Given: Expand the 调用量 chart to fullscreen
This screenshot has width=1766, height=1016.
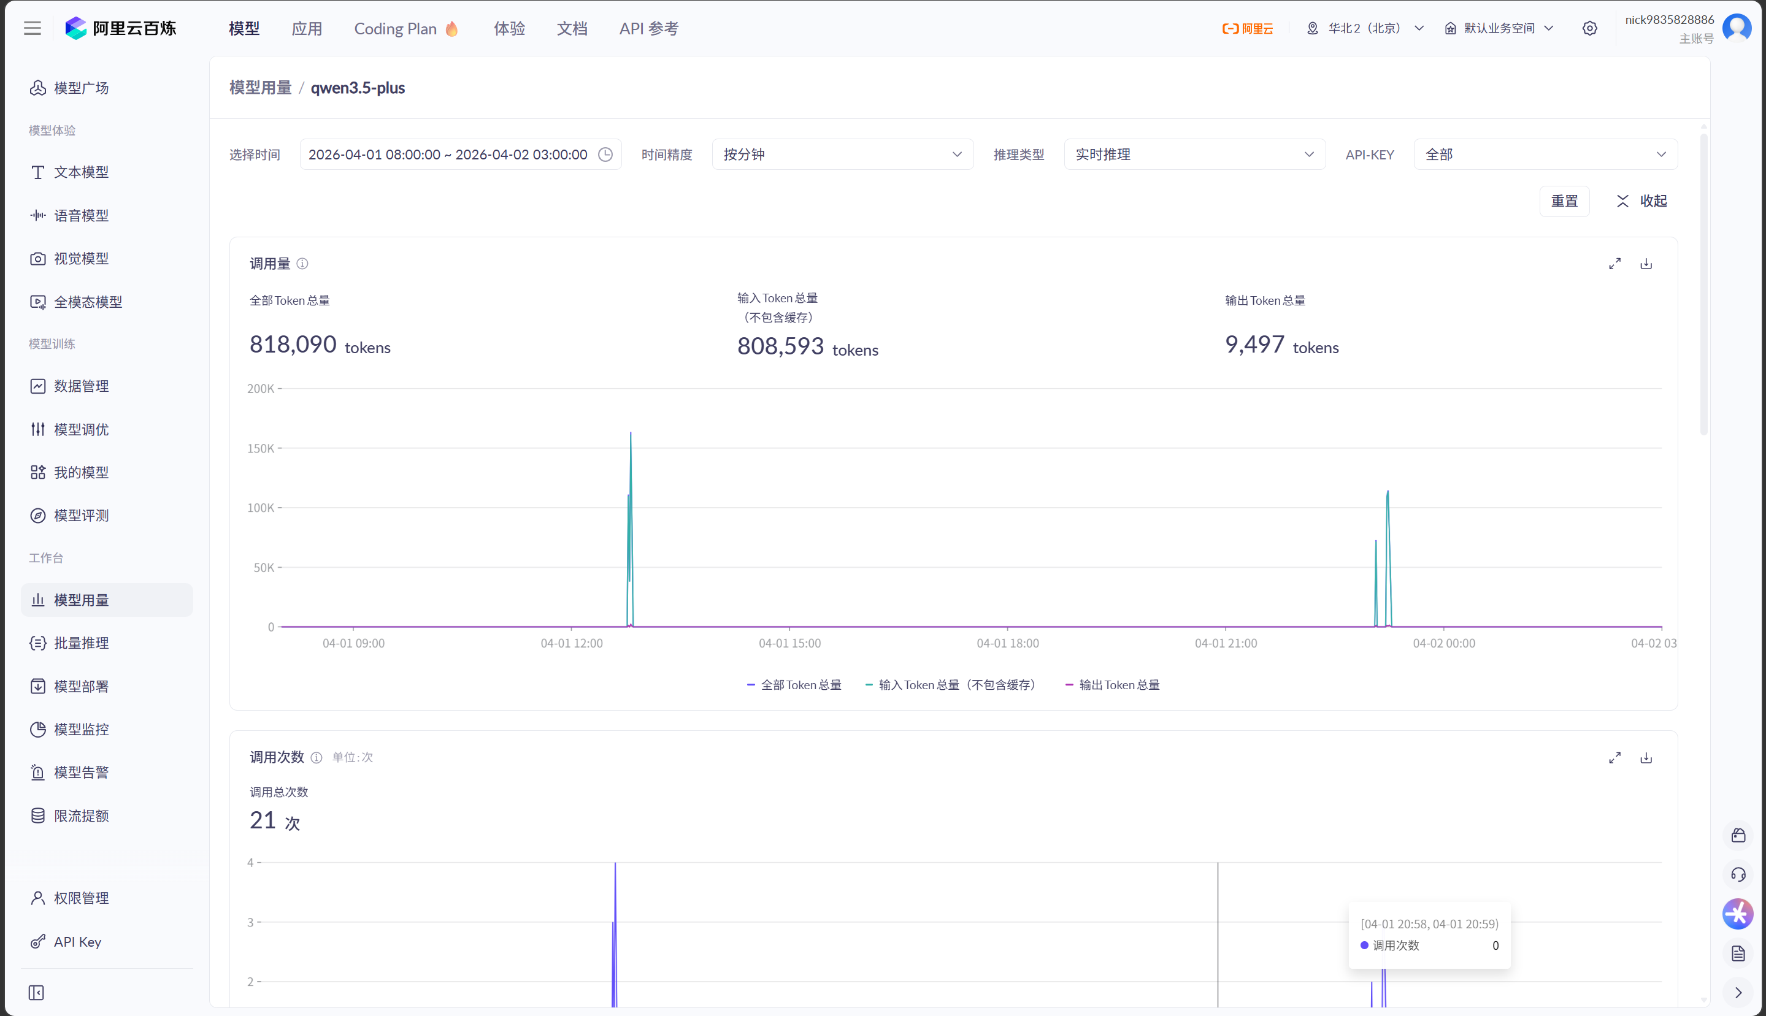Looking at the screenshot, I should pos(1614,264).
